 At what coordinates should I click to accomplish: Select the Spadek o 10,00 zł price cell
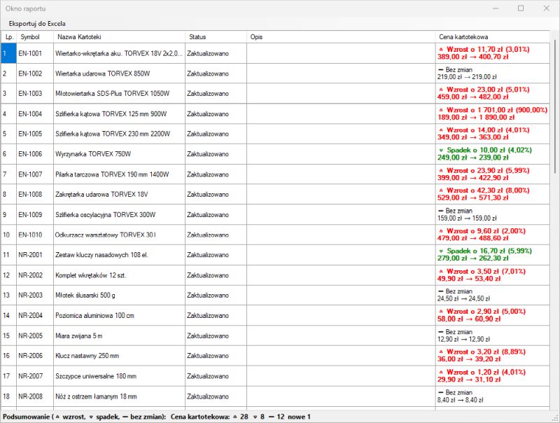493,154
